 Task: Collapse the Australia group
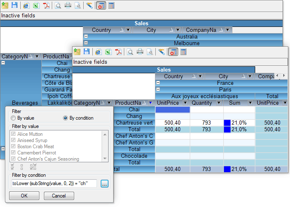pyautogui.click(x=86, y=36)
